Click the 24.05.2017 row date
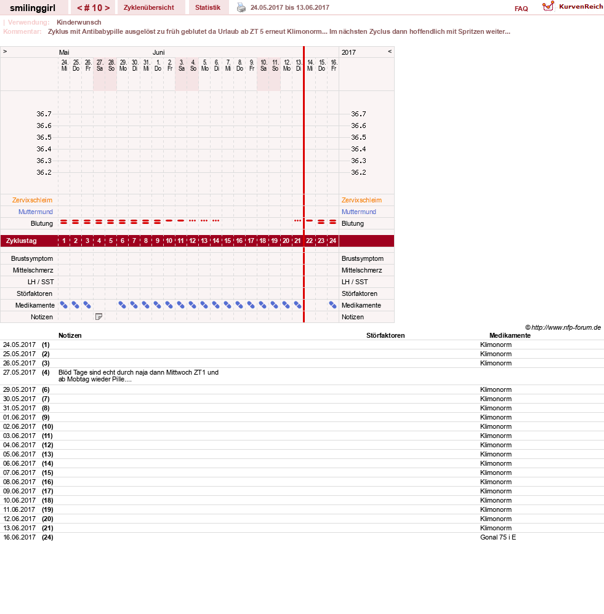Screen dimensions: 604x614 pos(19,345)
